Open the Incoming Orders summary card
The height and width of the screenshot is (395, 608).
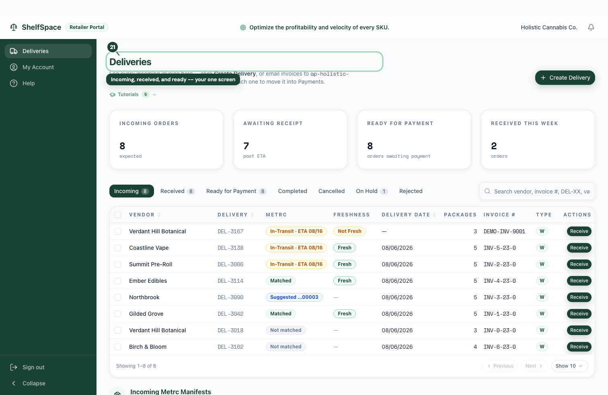(x=166, y=140)
